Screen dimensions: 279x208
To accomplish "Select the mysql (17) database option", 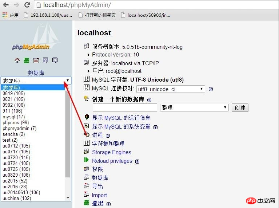I will pos(14,117).
